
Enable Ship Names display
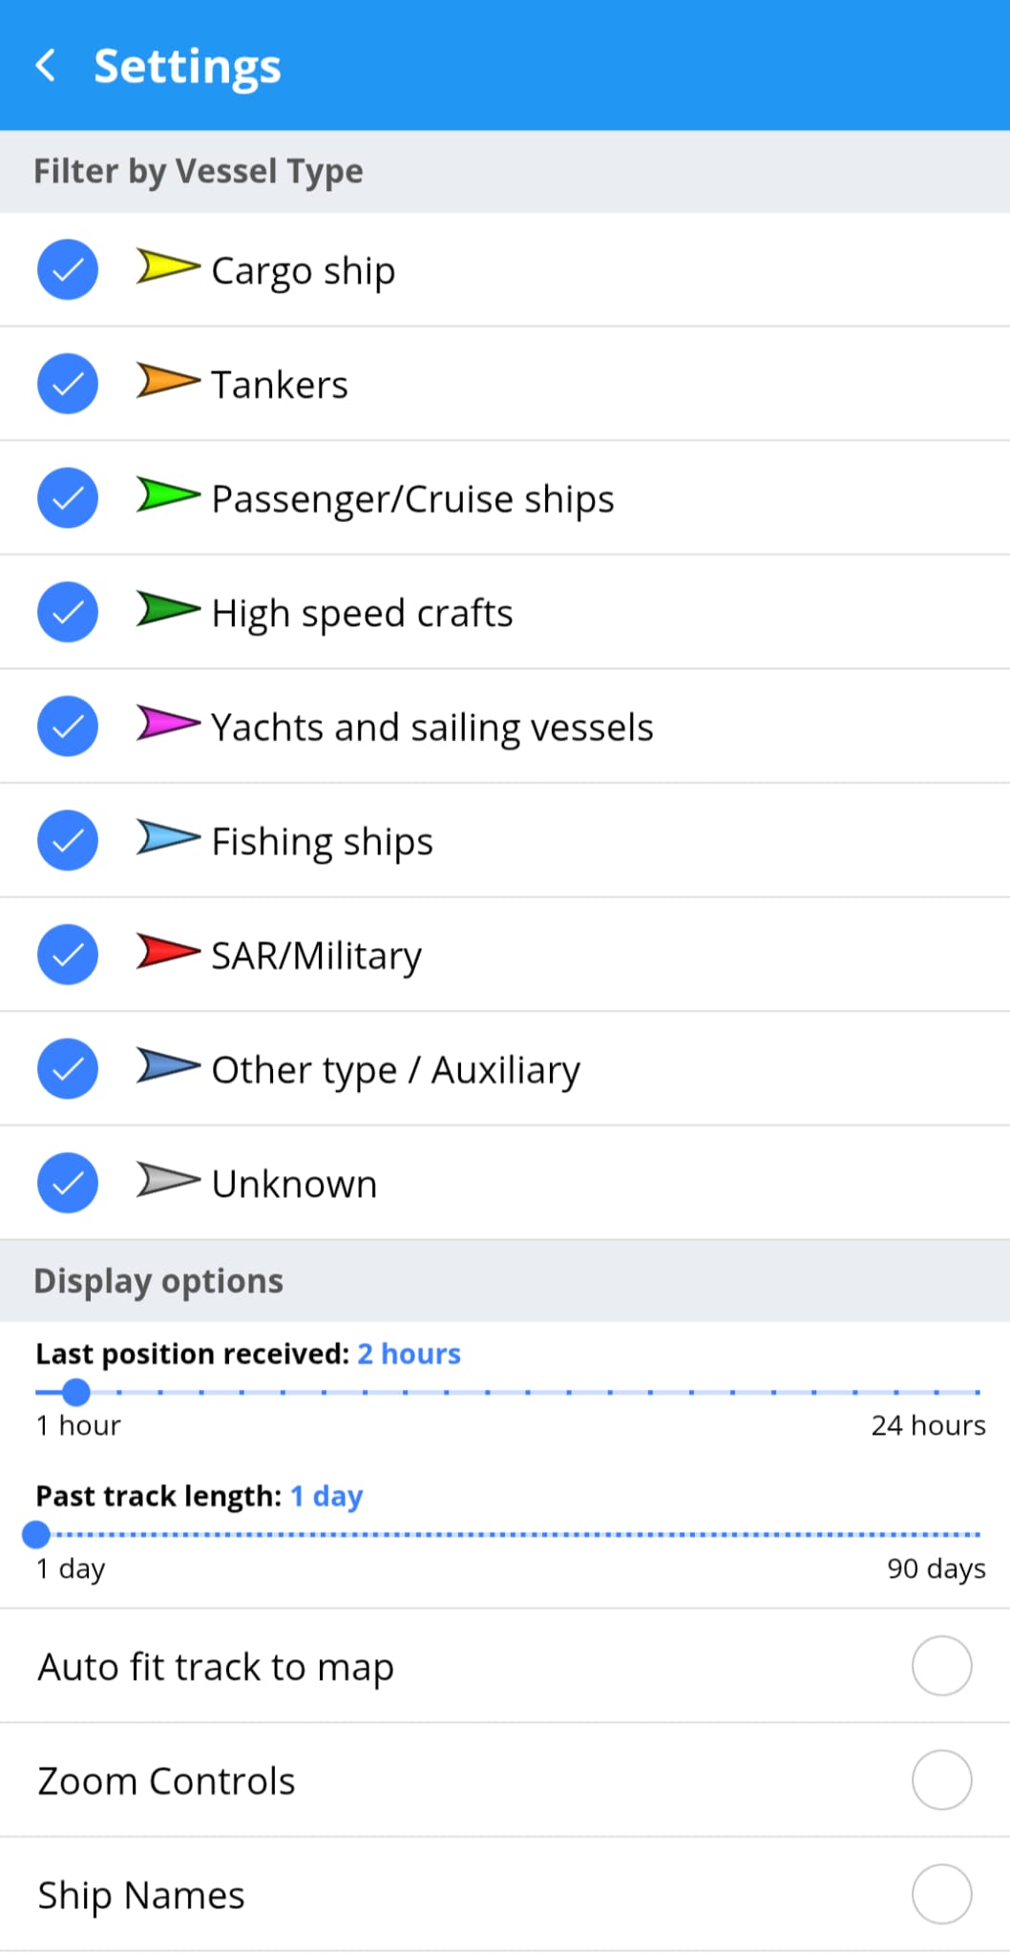(x=941, y=1894)
